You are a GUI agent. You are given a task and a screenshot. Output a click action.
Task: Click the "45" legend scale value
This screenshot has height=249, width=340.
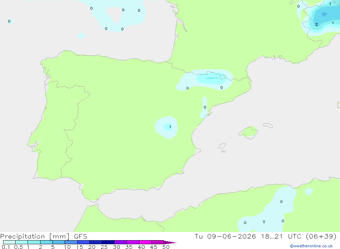coord(154,247)
